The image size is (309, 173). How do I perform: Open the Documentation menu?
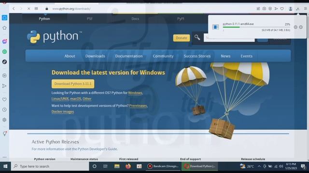(129, 56)
